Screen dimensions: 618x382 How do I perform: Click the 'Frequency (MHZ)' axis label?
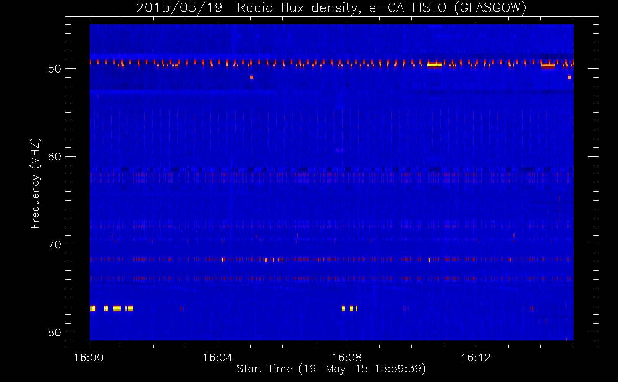coord(35,183)
